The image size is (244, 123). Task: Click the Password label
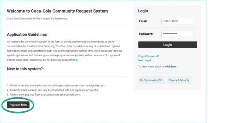[x=146, y=34]
